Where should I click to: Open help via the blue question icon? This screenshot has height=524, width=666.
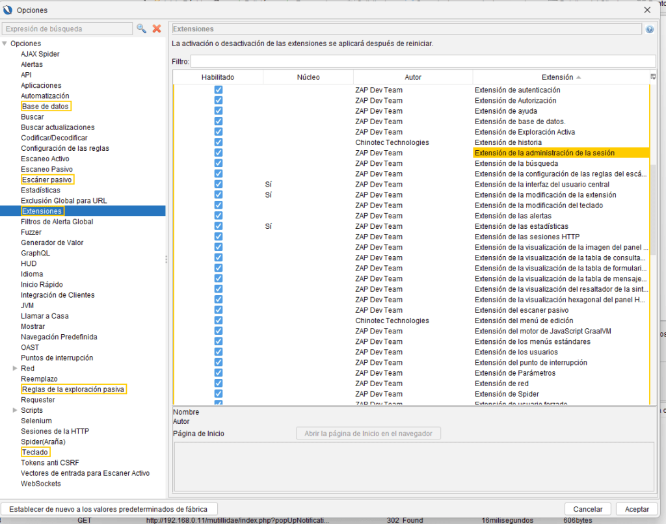coord(650,29)
